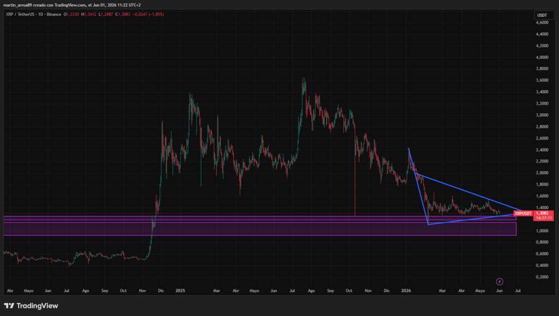559x316 pixels.
Task: Click the martin_arrua89 attribution text
Action: click(72, 5)
